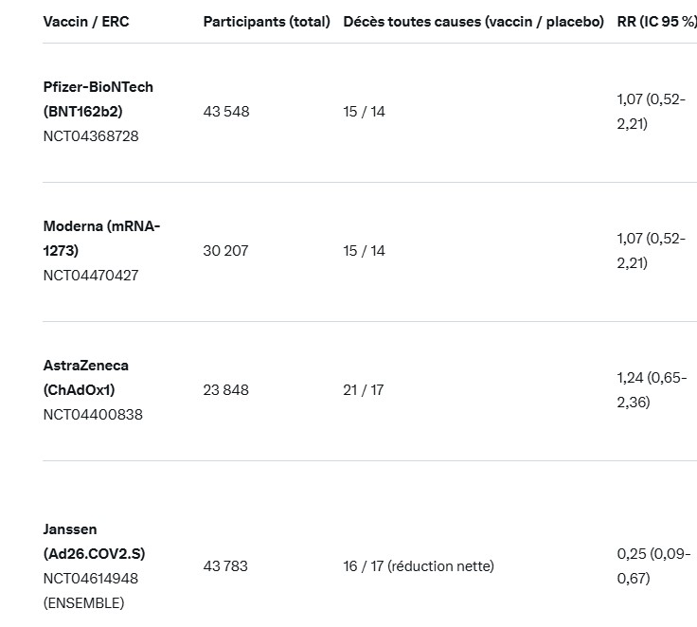
Task: Select the Moderna (mRNA-1273) vaccine name
Action: pyautogui.click(x=101, y=238)
